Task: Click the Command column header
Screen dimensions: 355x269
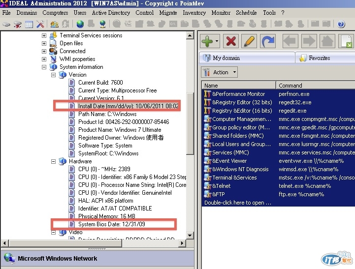Action: pos(316,86)
